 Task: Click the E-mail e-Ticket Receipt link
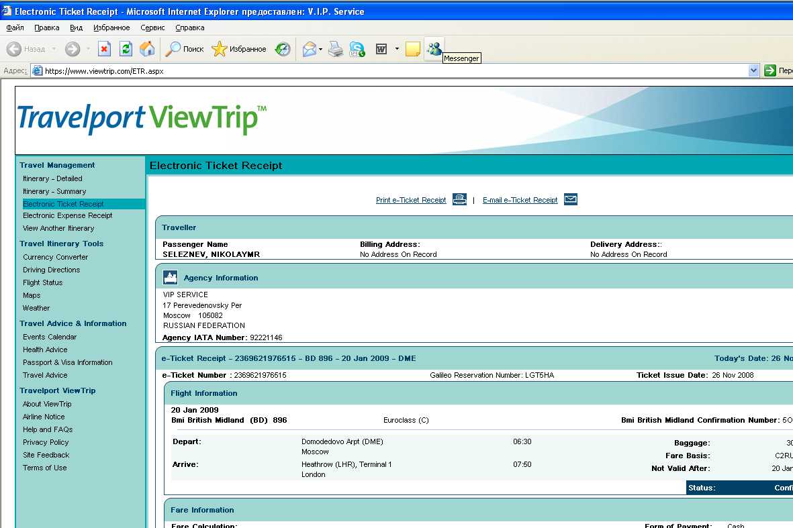click(520, 200)
